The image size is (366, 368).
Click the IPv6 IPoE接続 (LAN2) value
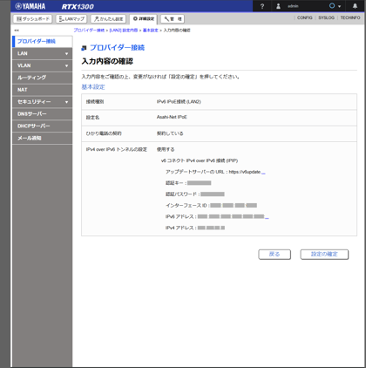point(179,102)
